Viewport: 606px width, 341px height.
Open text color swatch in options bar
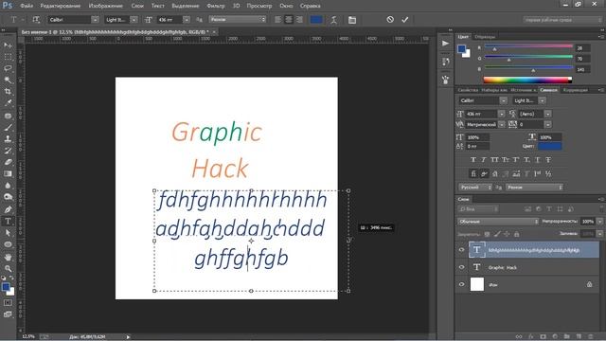316,19
